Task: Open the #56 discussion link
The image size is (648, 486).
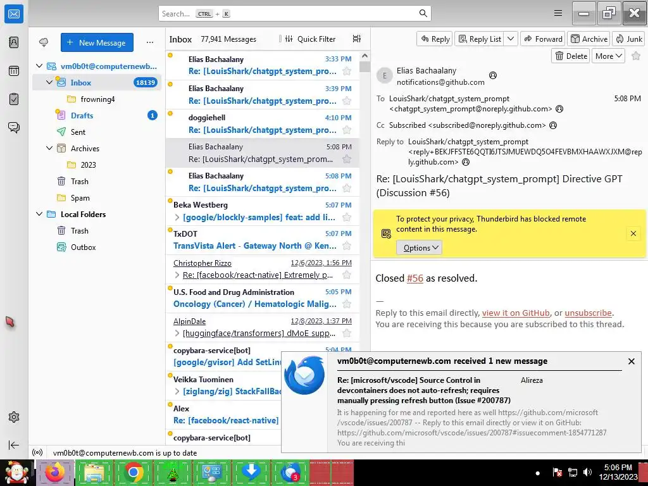Action: click(x=415, y=278)
